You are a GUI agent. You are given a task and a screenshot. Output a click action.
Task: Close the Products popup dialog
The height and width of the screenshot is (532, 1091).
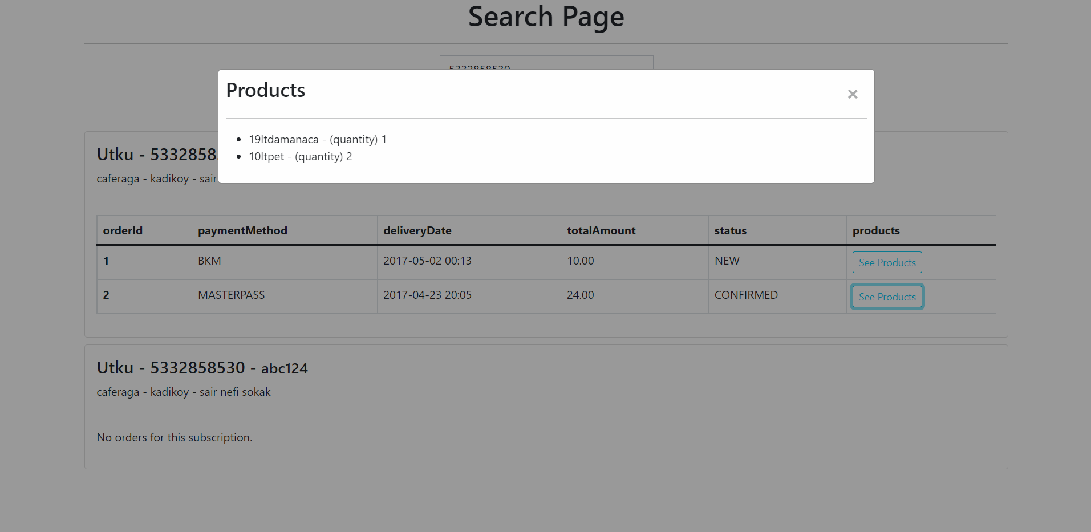pyautogui.click(x=852, y=94)
